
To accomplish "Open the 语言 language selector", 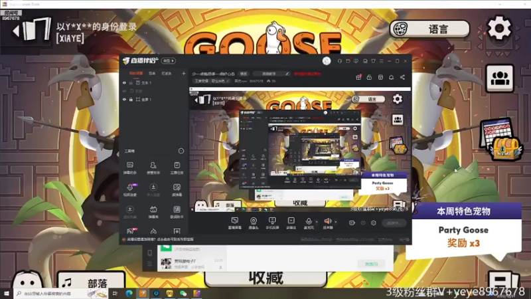I will tap(429, 29).
